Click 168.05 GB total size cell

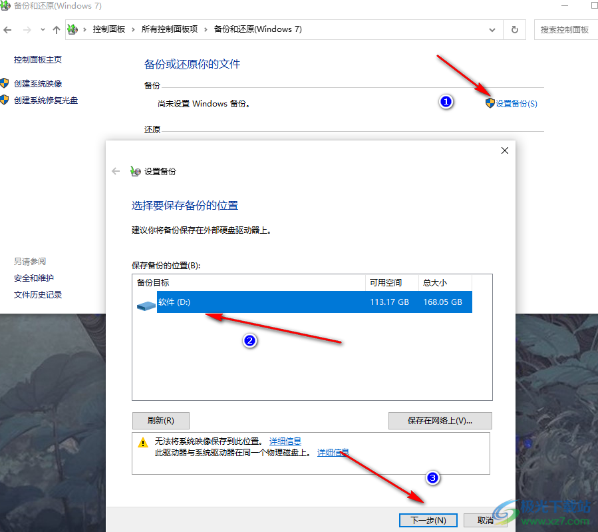click(443, 302)
